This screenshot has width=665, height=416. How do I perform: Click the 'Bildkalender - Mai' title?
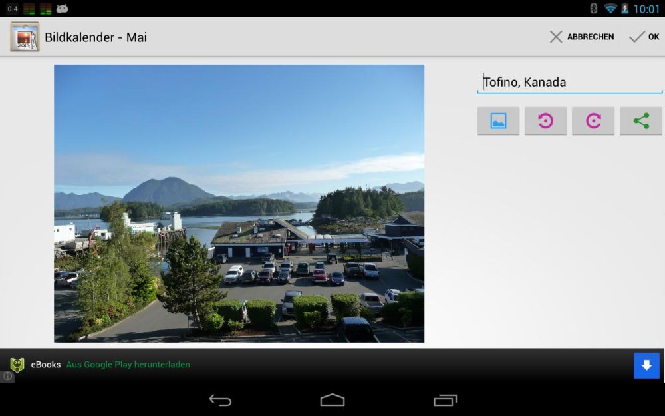pyautogui.click(x=96, y=37)
